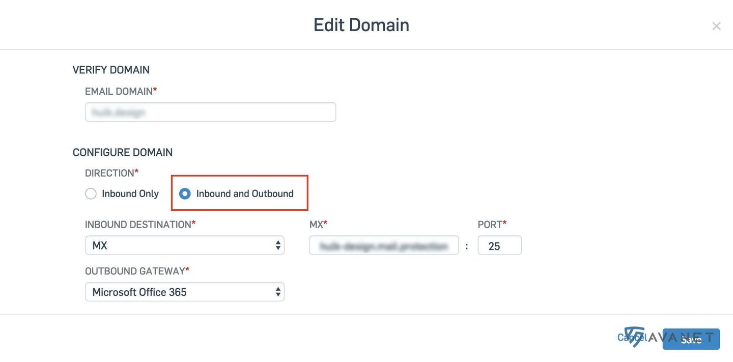Click the Outbound Gateway select arrows
Viewport: 733px width, 362px height.
pyautogui.click(x=278, y=292)
